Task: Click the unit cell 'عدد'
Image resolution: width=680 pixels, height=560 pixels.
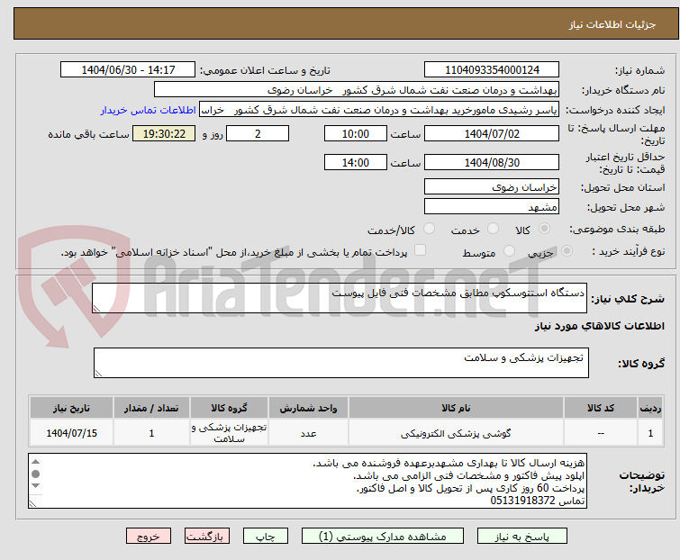Action: pyautogui.click(x=308, y=433)
